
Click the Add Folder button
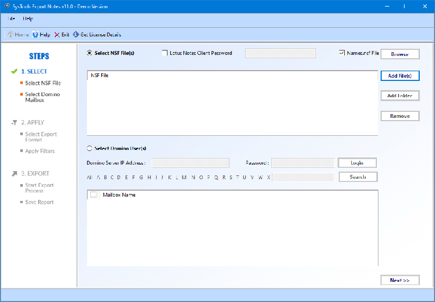click(400, 96)
